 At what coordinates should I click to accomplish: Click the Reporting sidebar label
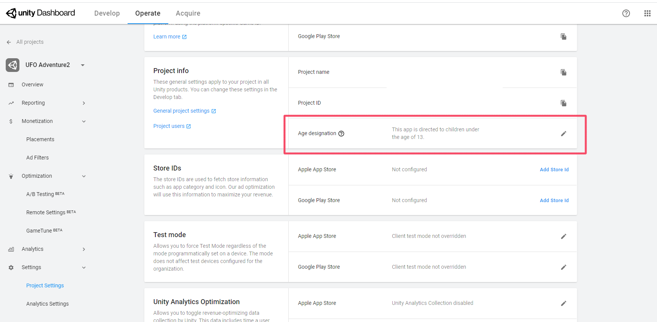coord(33,103)
